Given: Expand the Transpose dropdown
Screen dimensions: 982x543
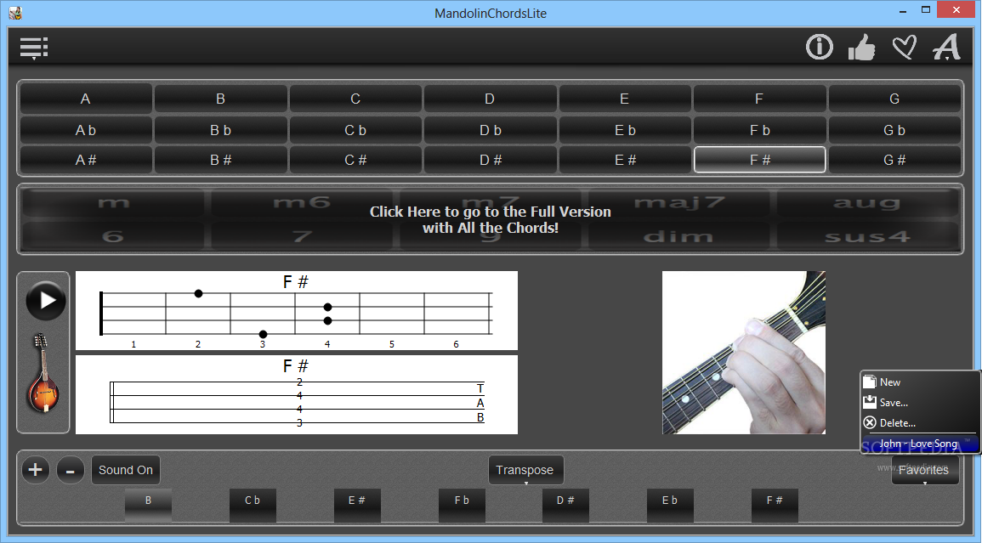Looking at the screenshot, I should click(525, 470).
